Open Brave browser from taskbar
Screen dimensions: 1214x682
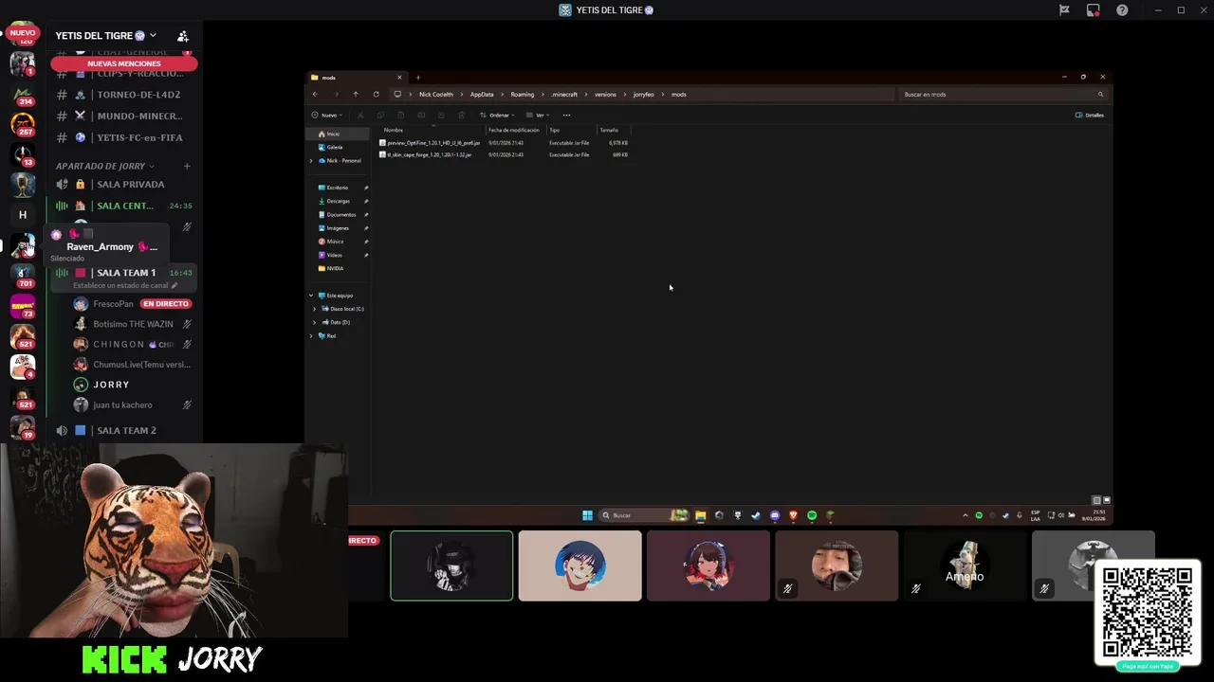coord(793,515)
